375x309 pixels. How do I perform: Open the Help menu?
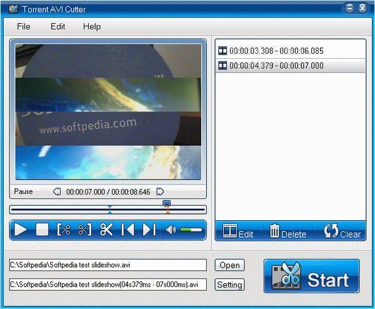click(x=92, y=27)
